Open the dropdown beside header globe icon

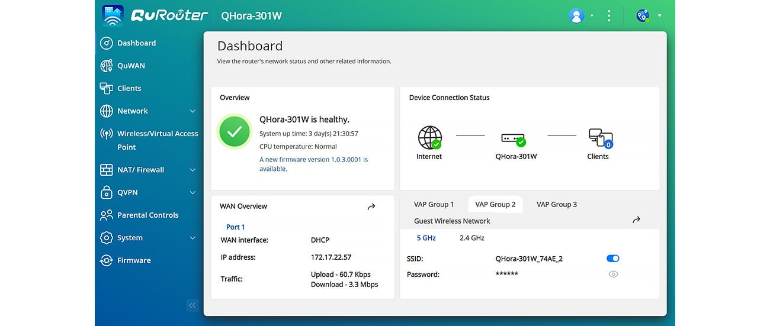point(659,16)
